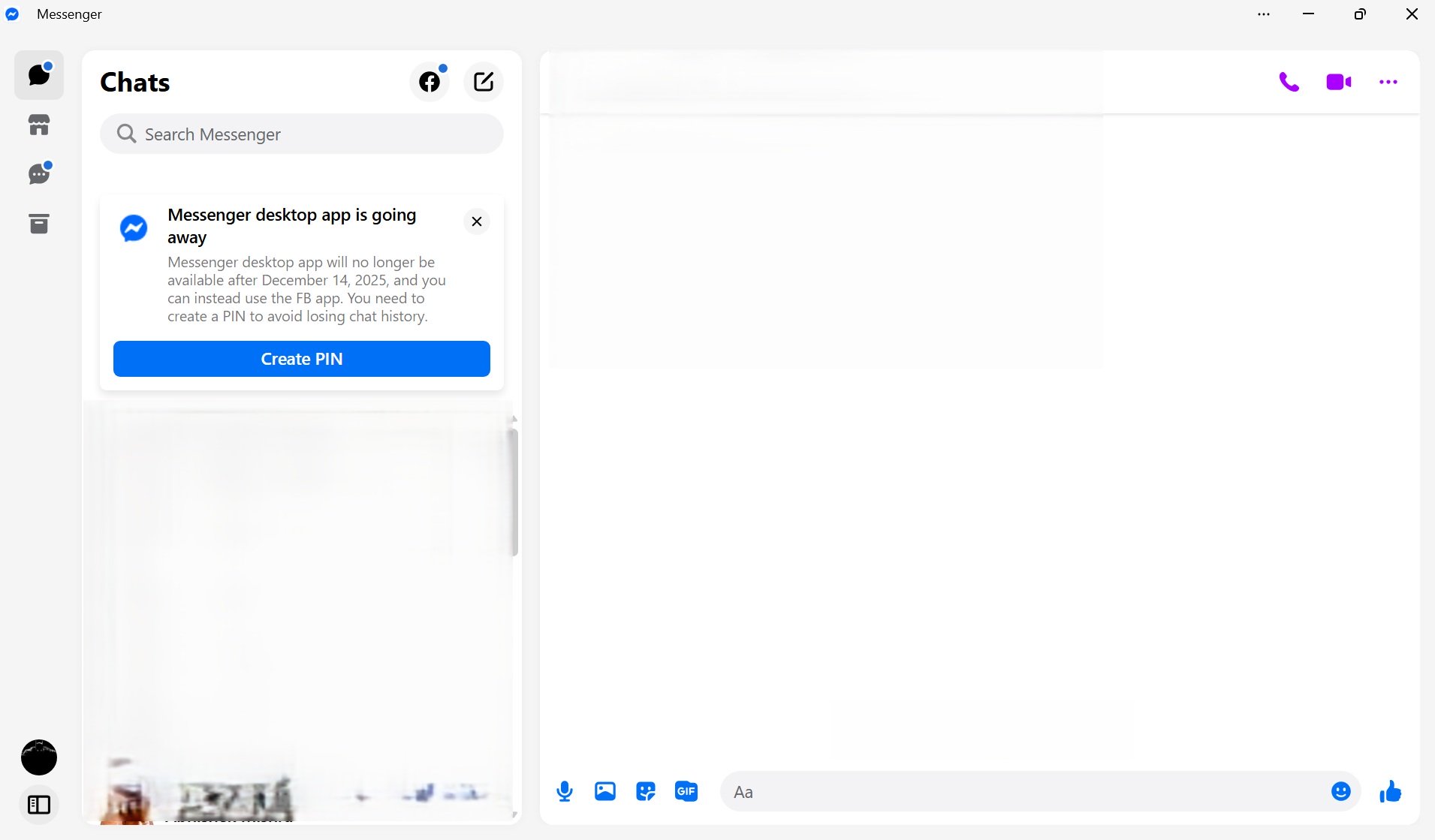Send a thumbs-up like

pyautogui.click(x=1390, y=791)
